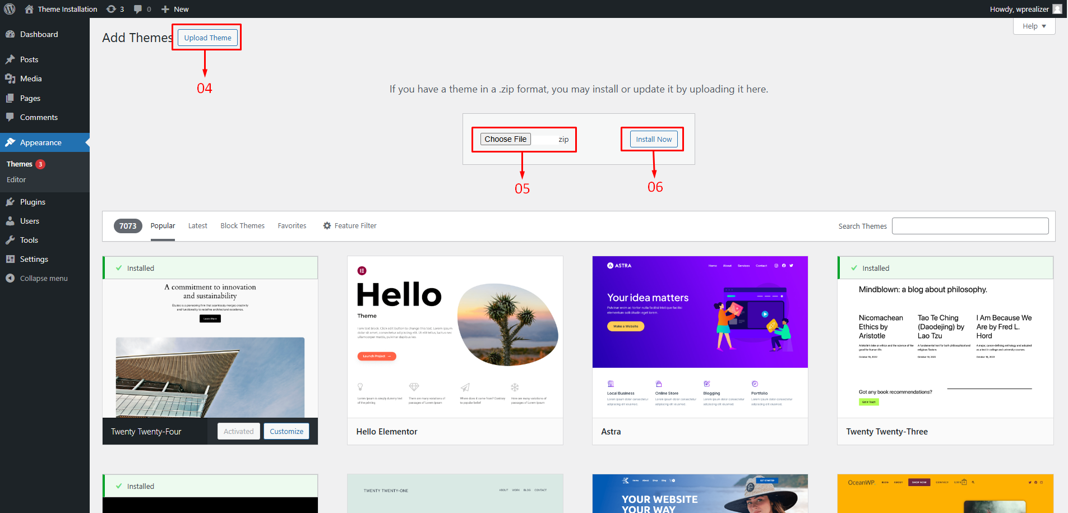Focus the Search Themes input field
1068x513 pixels.
(x=970, y=226)
